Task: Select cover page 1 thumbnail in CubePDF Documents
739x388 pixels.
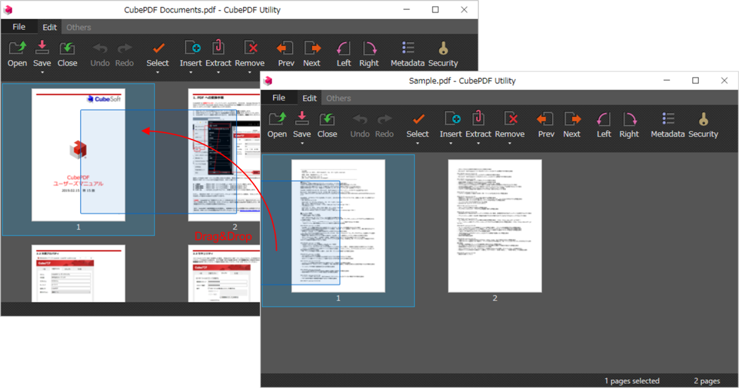Action: tap(78, 155)
